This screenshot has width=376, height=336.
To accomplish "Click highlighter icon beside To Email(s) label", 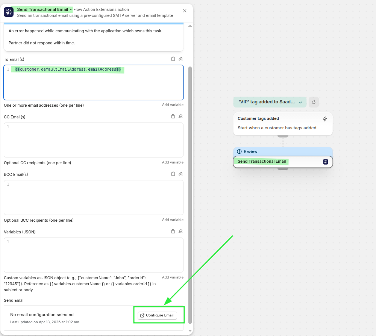I will tap(180, 59).
